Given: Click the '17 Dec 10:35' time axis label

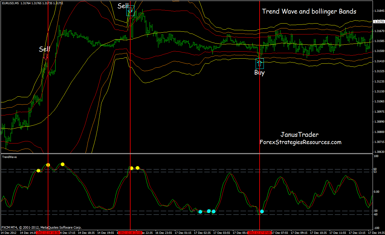Looking at the screenshot, I should pyautogui.click(x=319, y=233).
